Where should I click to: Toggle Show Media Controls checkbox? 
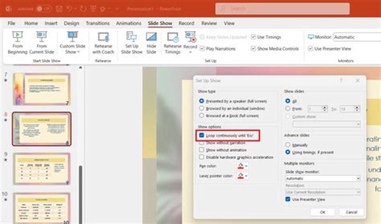click(x=253, y=49)
